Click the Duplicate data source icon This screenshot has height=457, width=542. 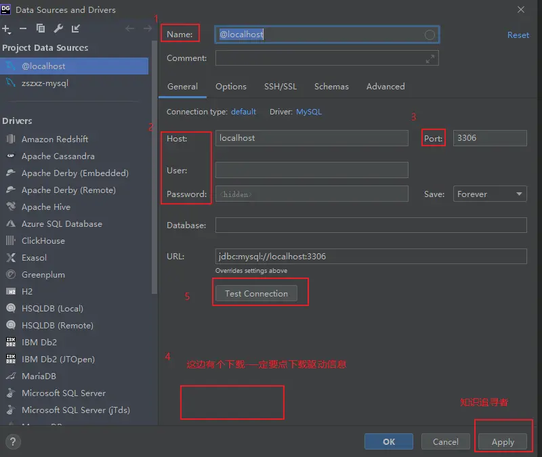[41, 28]
